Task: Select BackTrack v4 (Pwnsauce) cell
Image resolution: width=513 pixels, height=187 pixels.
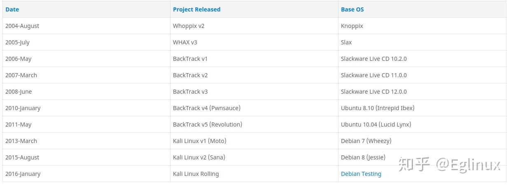Action: pyautogui.click(x=206, y=108)
